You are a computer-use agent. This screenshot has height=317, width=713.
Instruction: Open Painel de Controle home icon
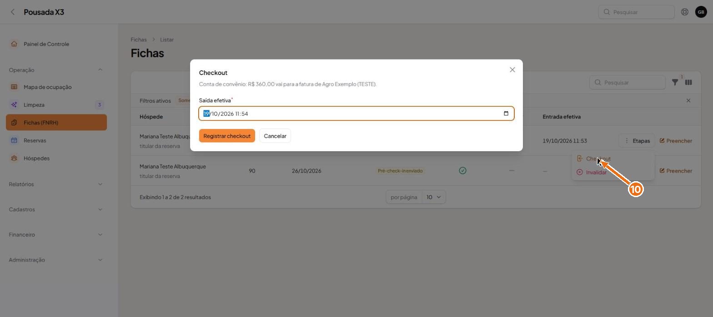14,44
